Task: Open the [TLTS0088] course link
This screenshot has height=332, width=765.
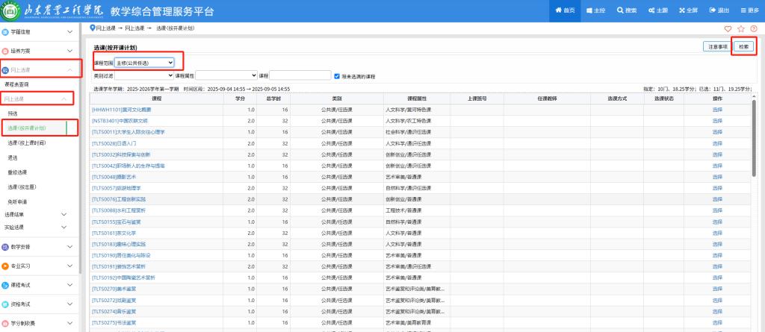Action: (119, 210)
